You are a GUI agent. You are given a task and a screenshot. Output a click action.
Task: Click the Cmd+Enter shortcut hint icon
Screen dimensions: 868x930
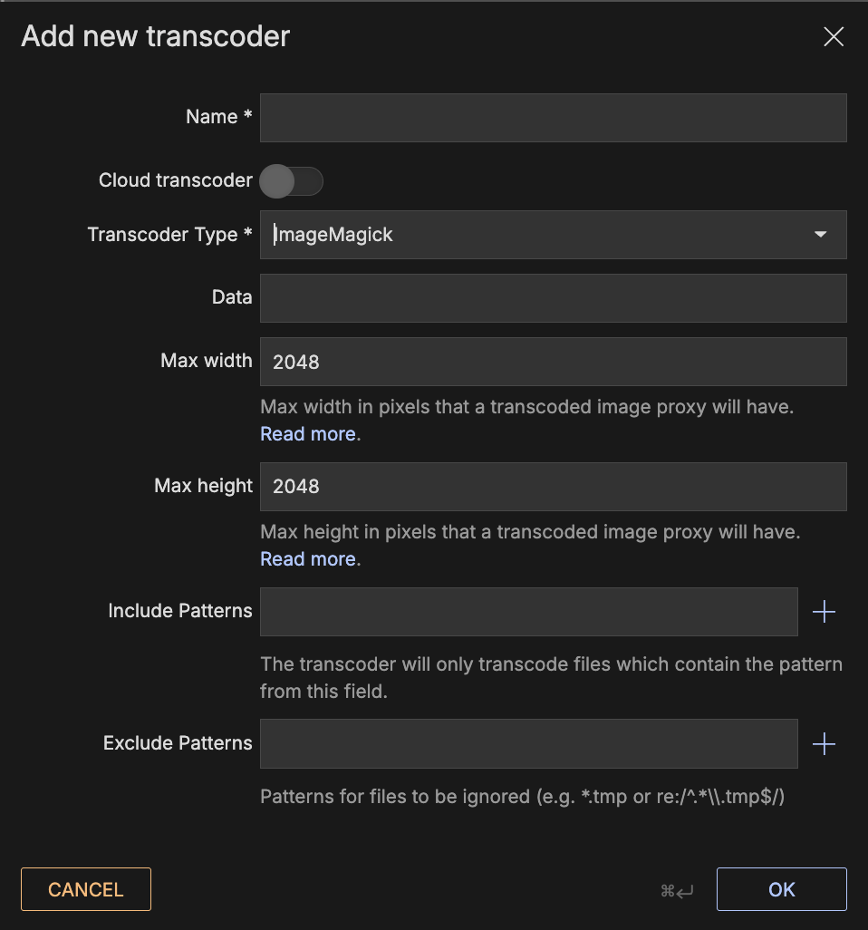coord(677,890)
